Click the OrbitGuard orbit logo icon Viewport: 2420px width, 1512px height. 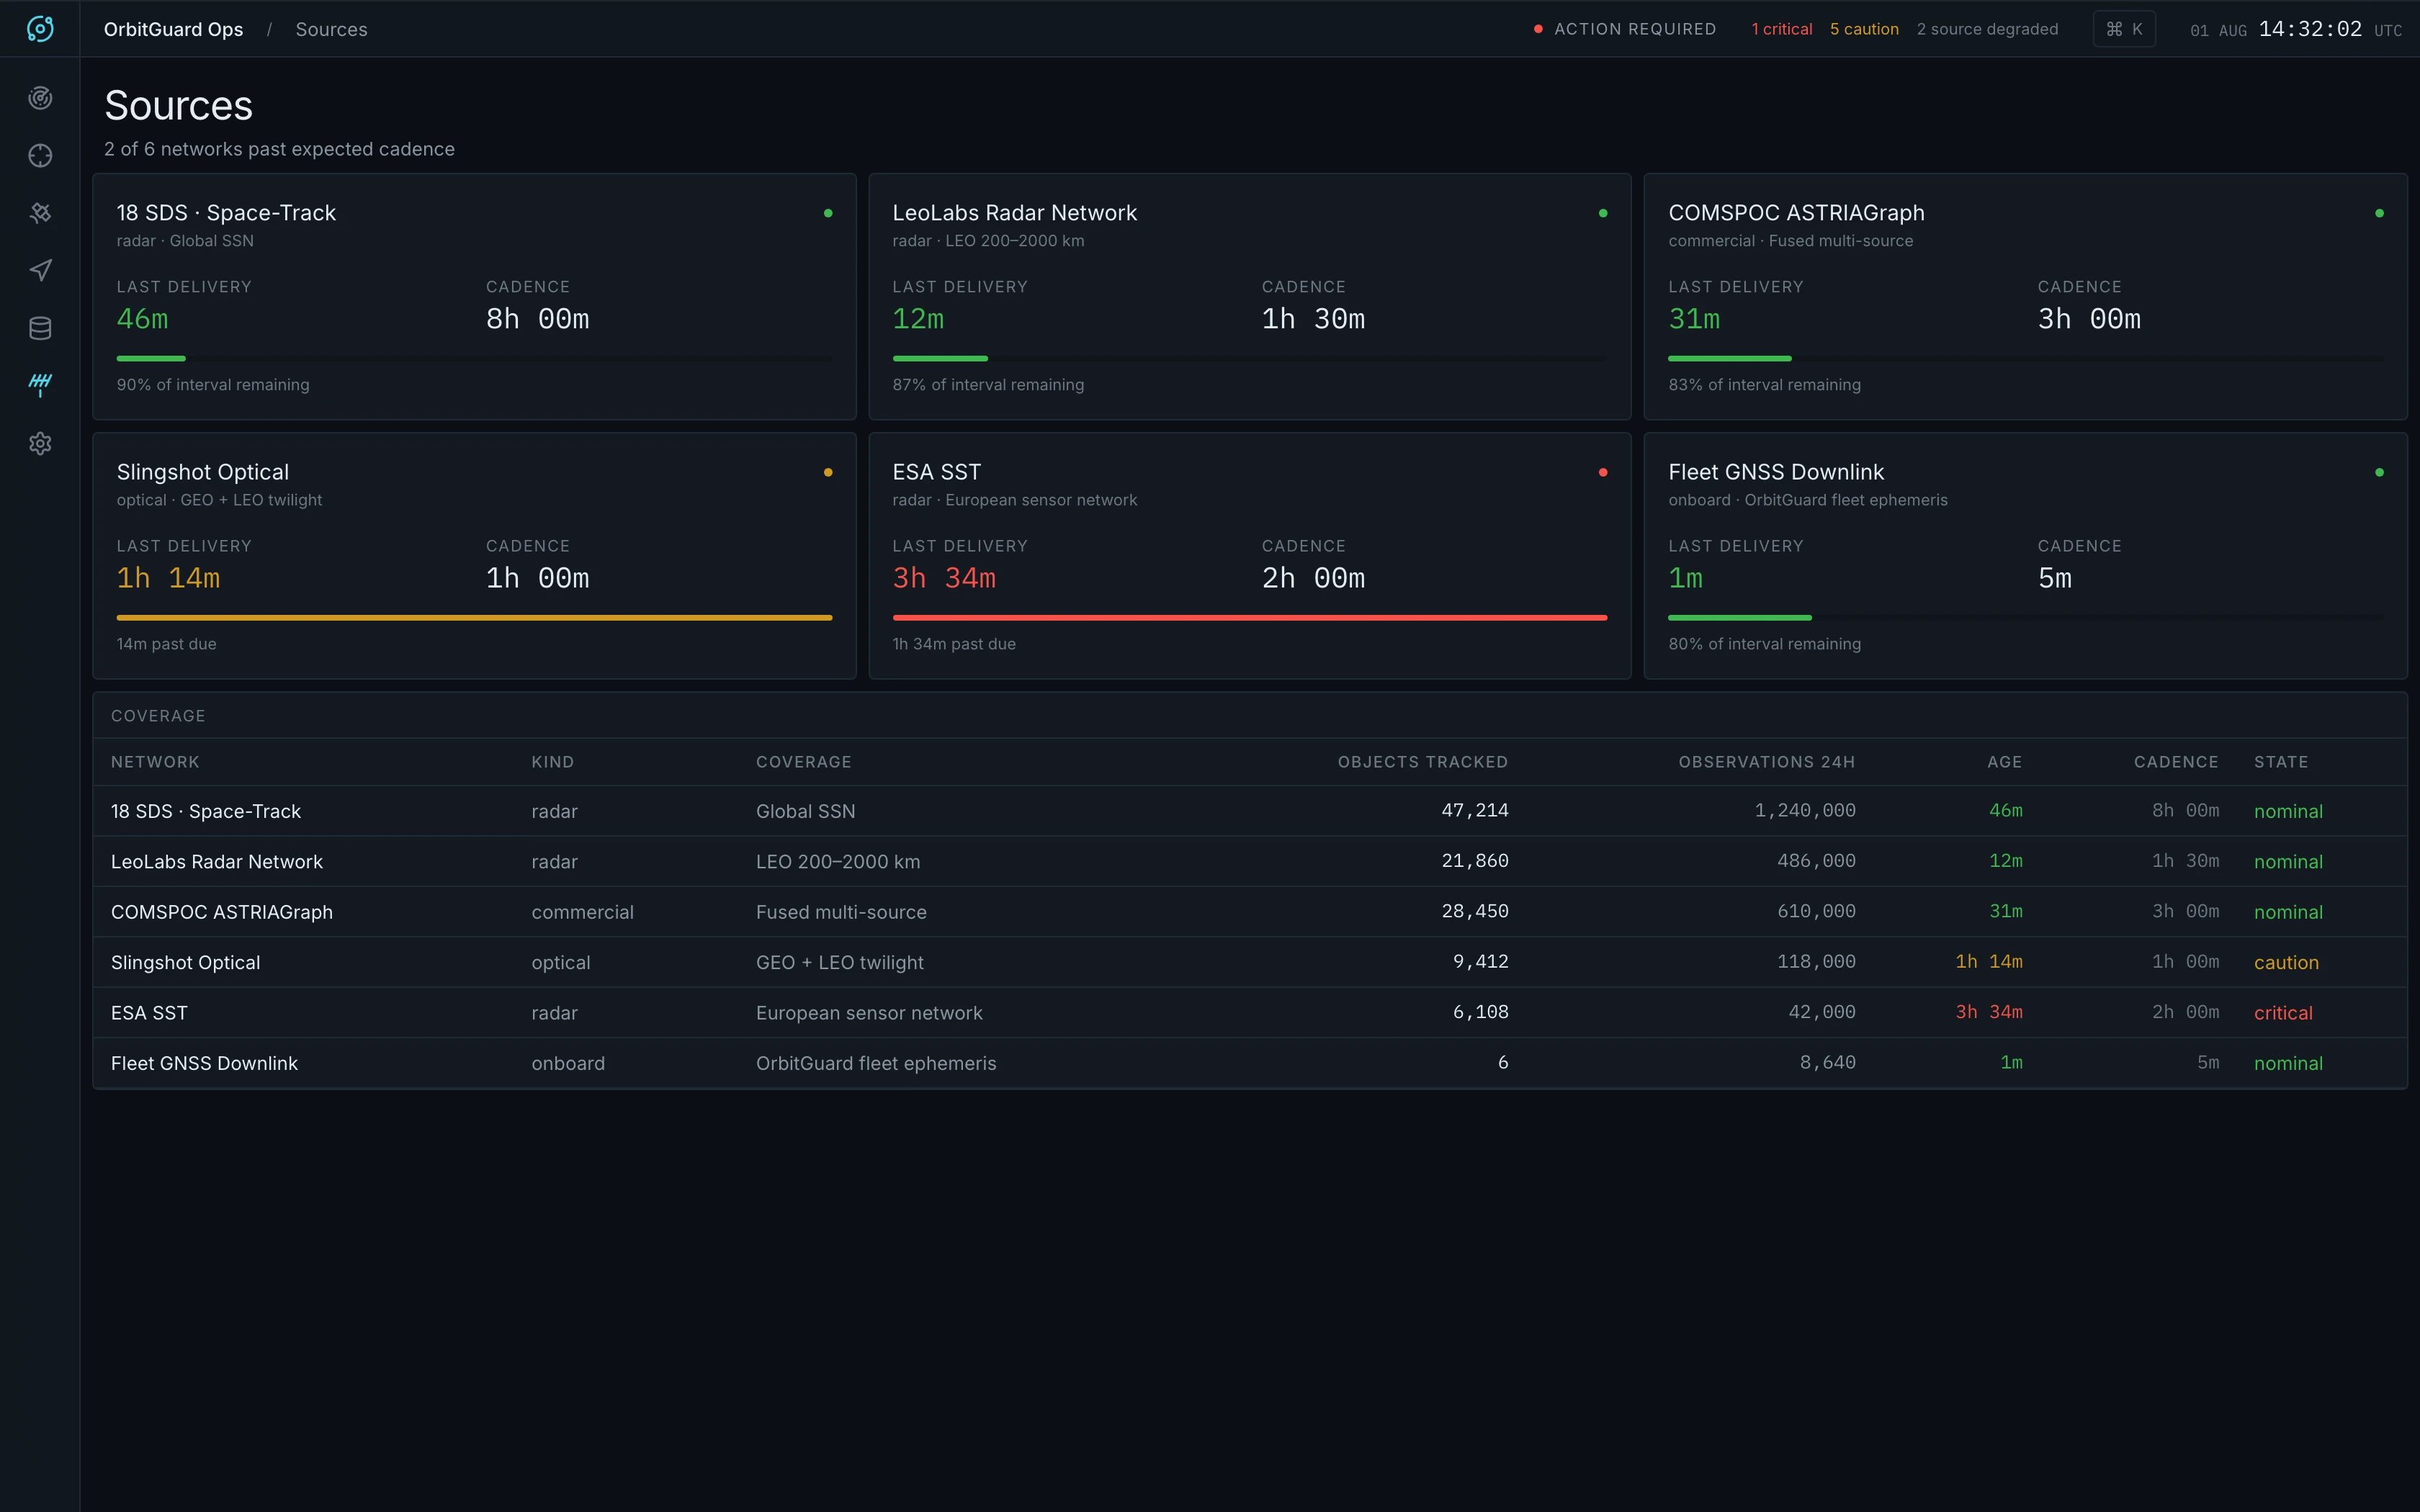40,29
